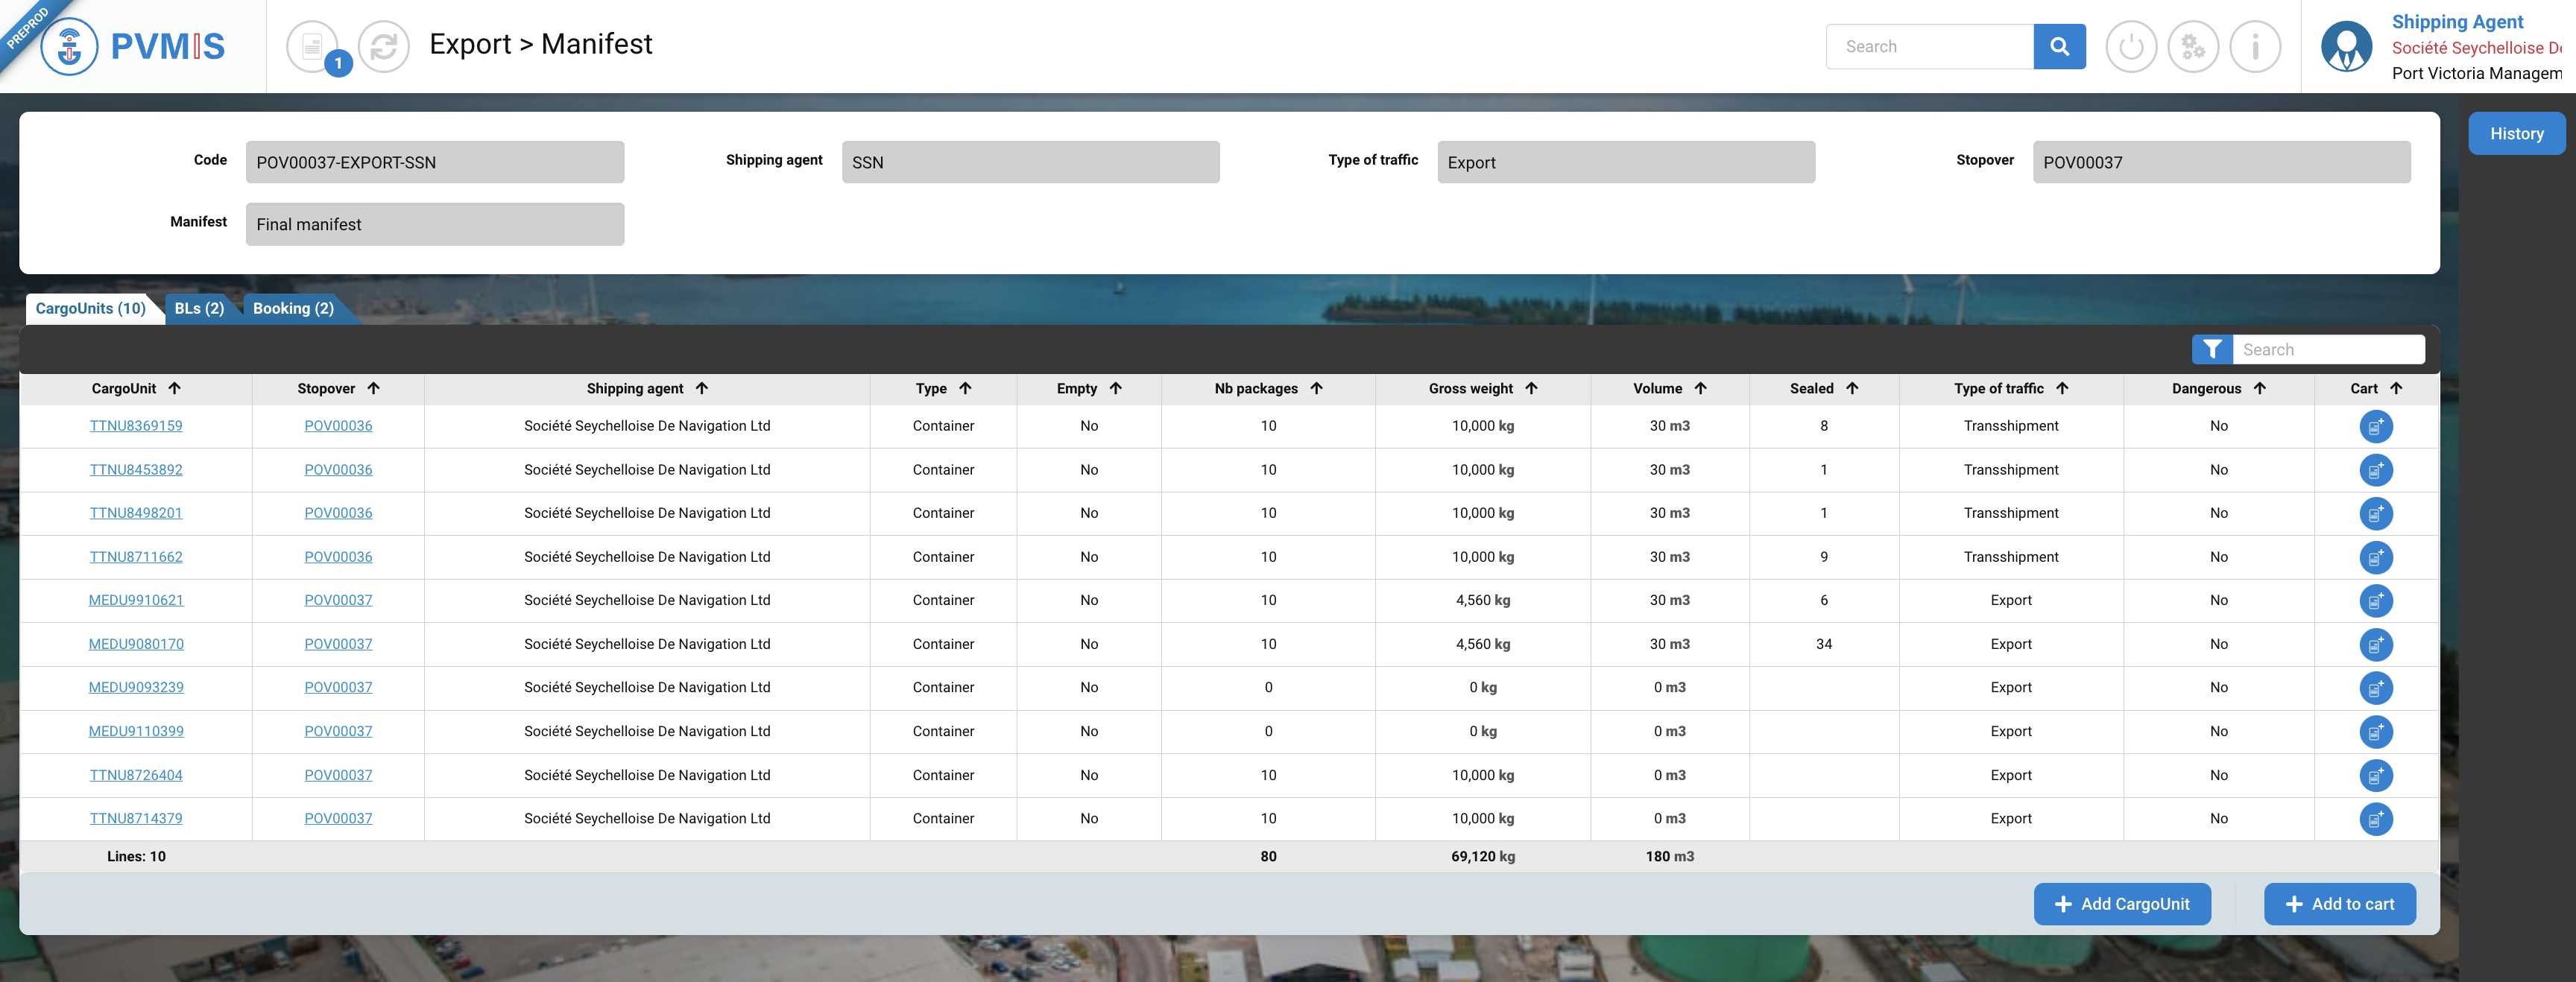Screen dimensions: 2576x982
Task: Click cart icon for MEDU9080170 row
Action: coord(2375,644)
